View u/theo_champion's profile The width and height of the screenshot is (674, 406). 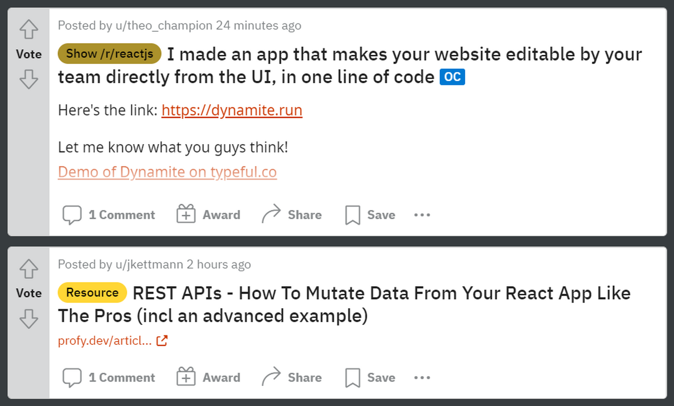click(x=164, y=25)
